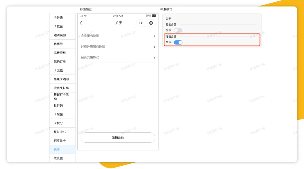Select 卡升级 in sidebar
Image resolution: width=304 pixels, height=169 pixels.
pos(62,18)
